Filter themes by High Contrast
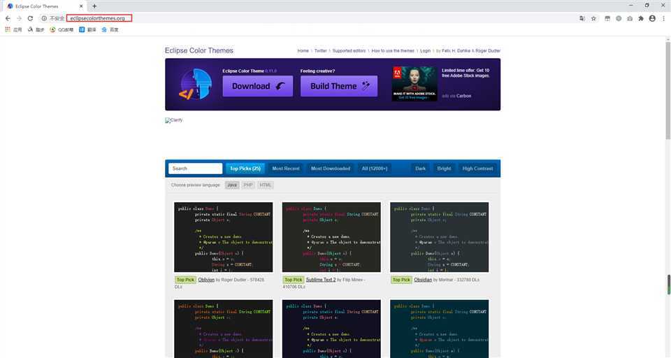The height and width of the screenshot is (358, 671). 477,169
